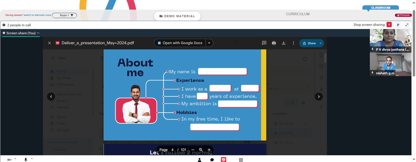
Task: Expand the call to full screen
Action: (x=407, y=25)
